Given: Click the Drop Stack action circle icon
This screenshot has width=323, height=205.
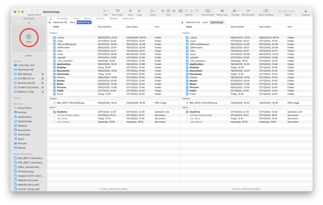Looking at the screenshot, I should pyautogui.click(x=29, y=23).
